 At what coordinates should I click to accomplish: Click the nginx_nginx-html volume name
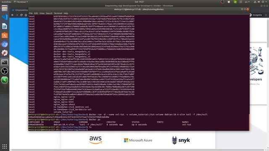point(63,102)
